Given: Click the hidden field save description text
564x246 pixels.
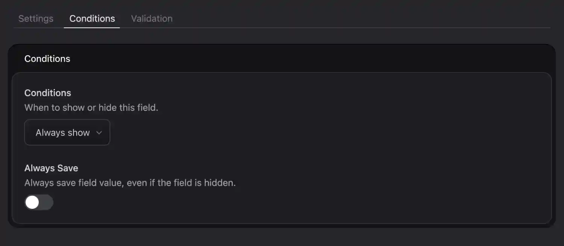Looking at the screenshot, I should pos(130,183).
